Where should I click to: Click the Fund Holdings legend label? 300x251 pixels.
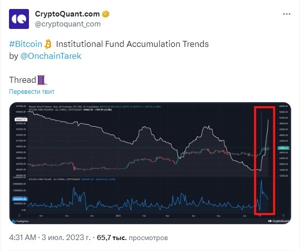pos(55,110)
